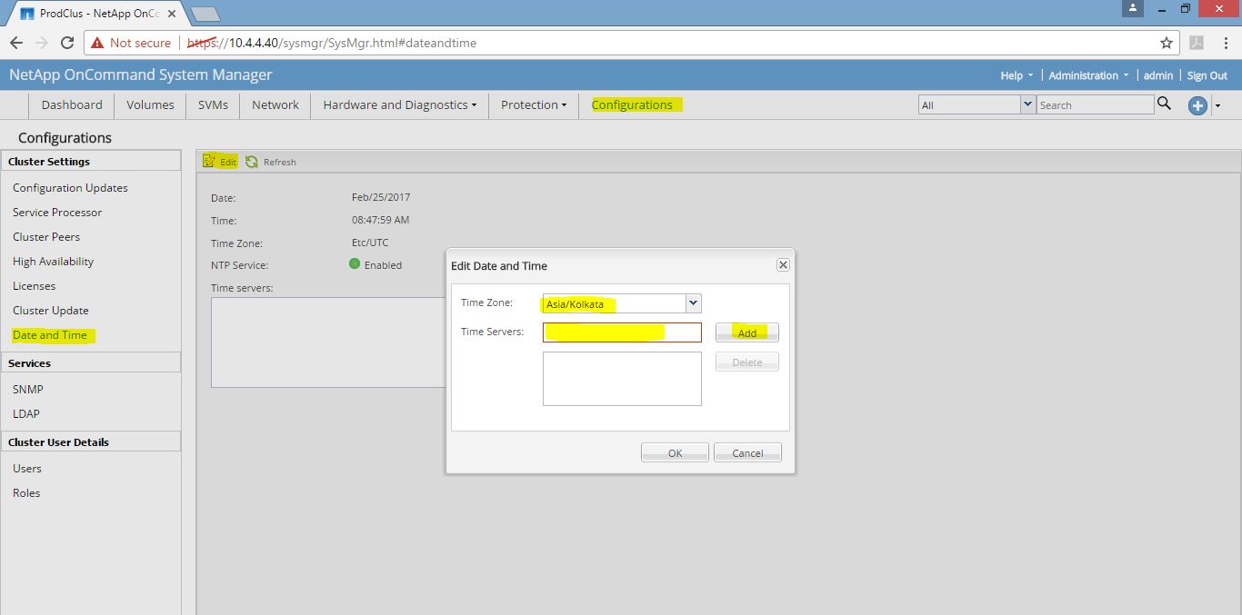Click the Refresh icon next to Edit

251,161
